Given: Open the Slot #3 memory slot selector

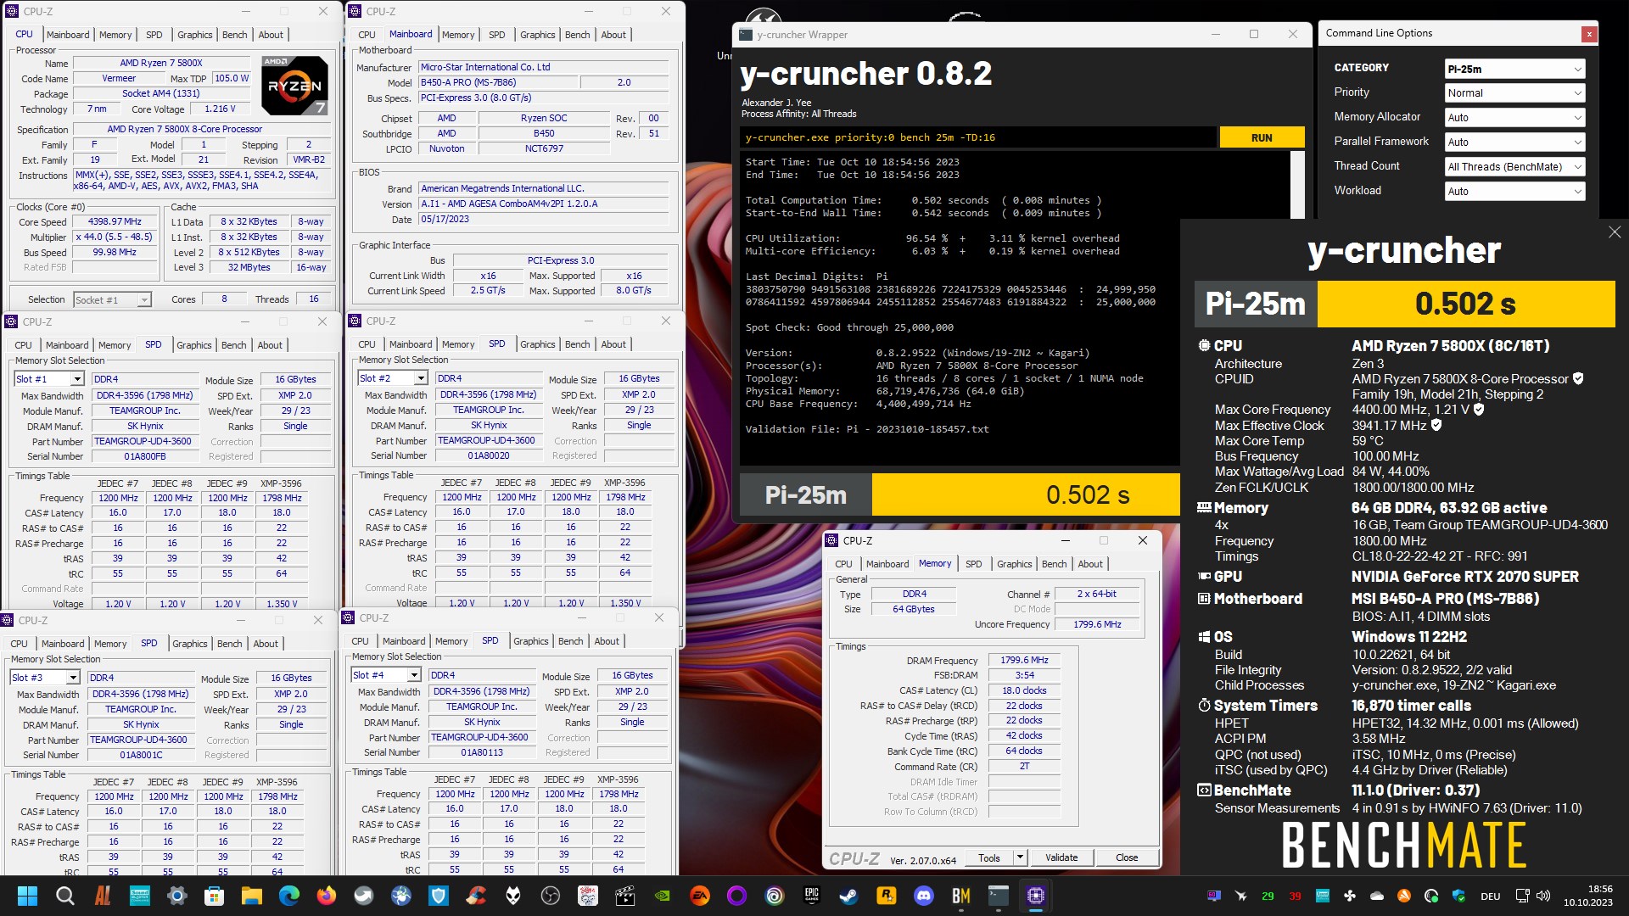Looking at the screenshot, I should pos(45,678).
